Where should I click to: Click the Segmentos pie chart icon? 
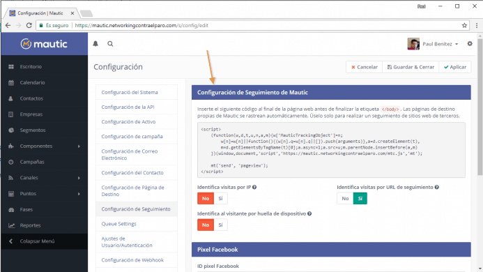(11, 130)
